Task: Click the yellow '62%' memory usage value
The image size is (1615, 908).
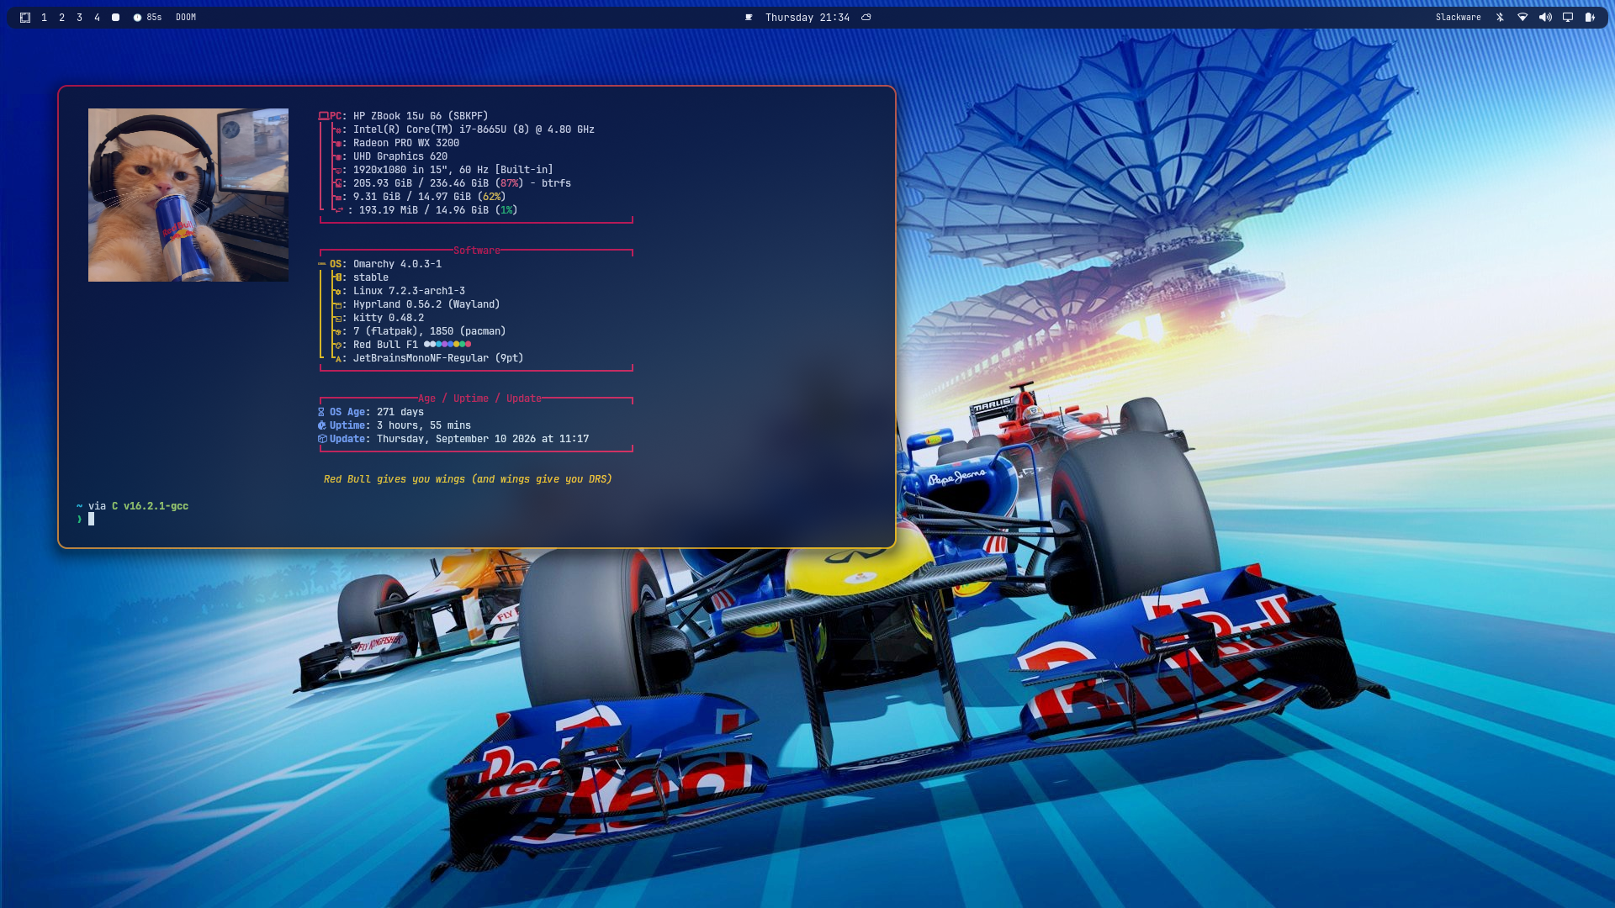Action: 491,197
